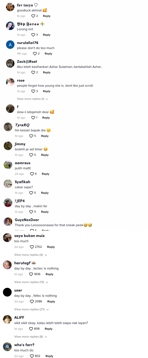Reply to !JEP4's comment
This screenshot has width=148, height=358.
coord(45,212)
